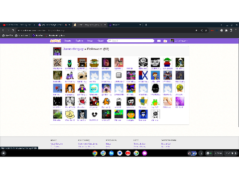Open the white Boo ghost avatar

pos(82,101)
